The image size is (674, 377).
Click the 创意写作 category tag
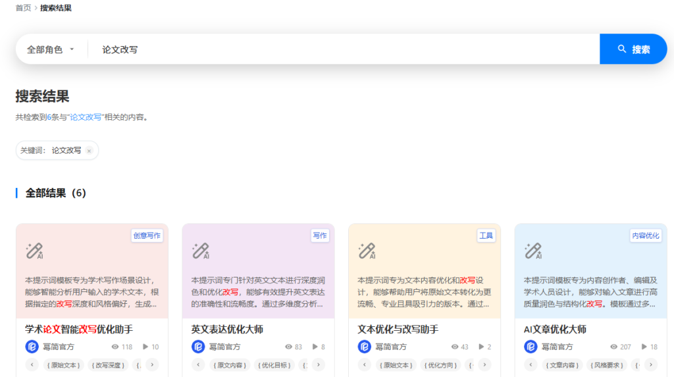click(x=147, y=235)
